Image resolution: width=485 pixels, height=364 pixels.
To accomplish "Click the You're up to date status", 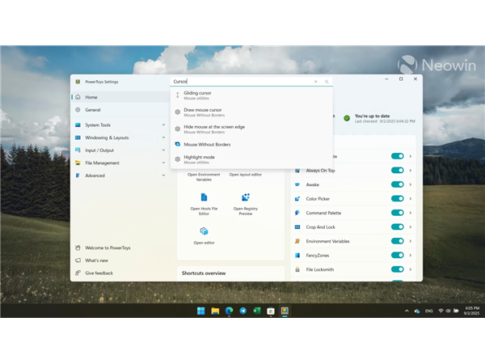I will [x=372, y=116].
